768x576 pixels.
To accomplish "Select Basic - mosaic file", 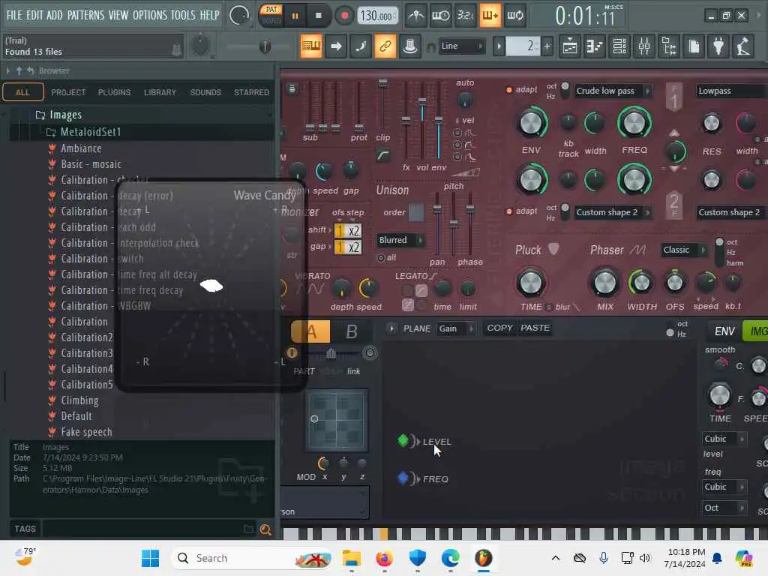I will point(91,164).
